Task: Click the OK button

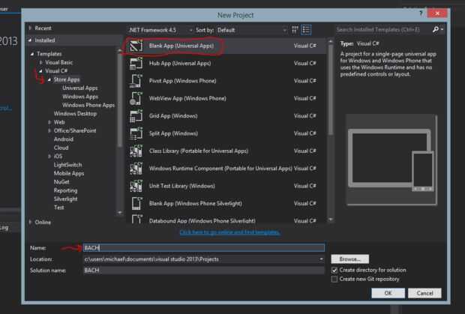Action: 388,293
